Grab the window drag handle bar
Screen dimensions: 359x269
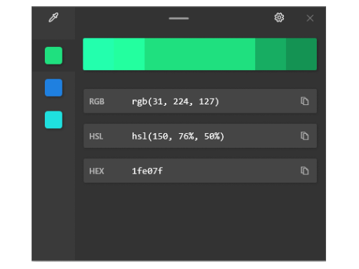coord(179,18)
